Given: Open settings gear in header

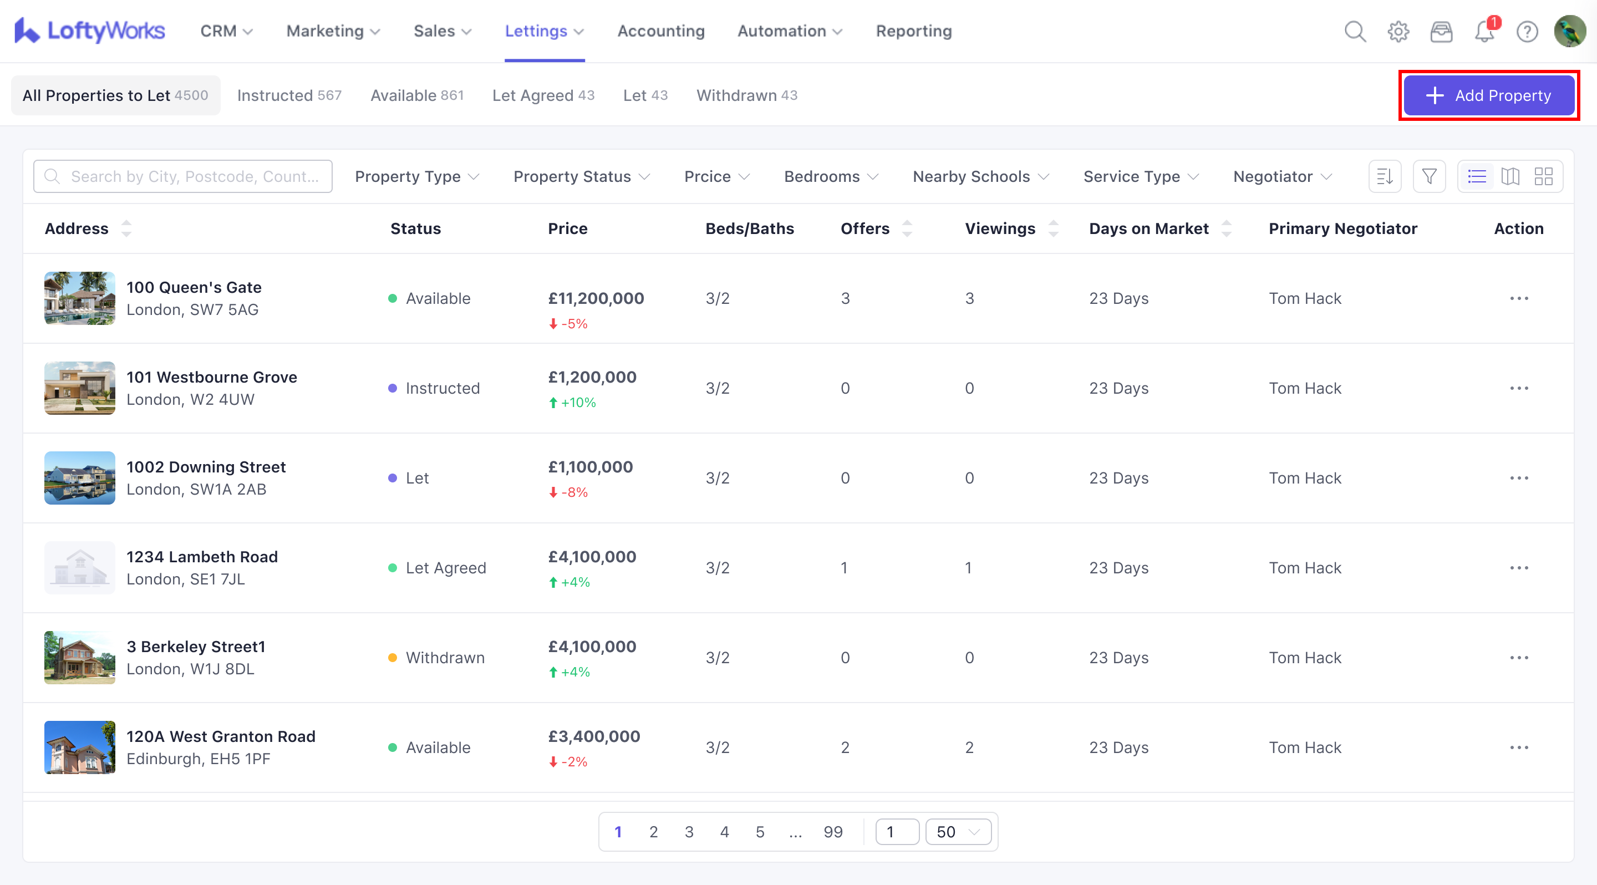Looking at the screenshot, I should click(1398, 31).
